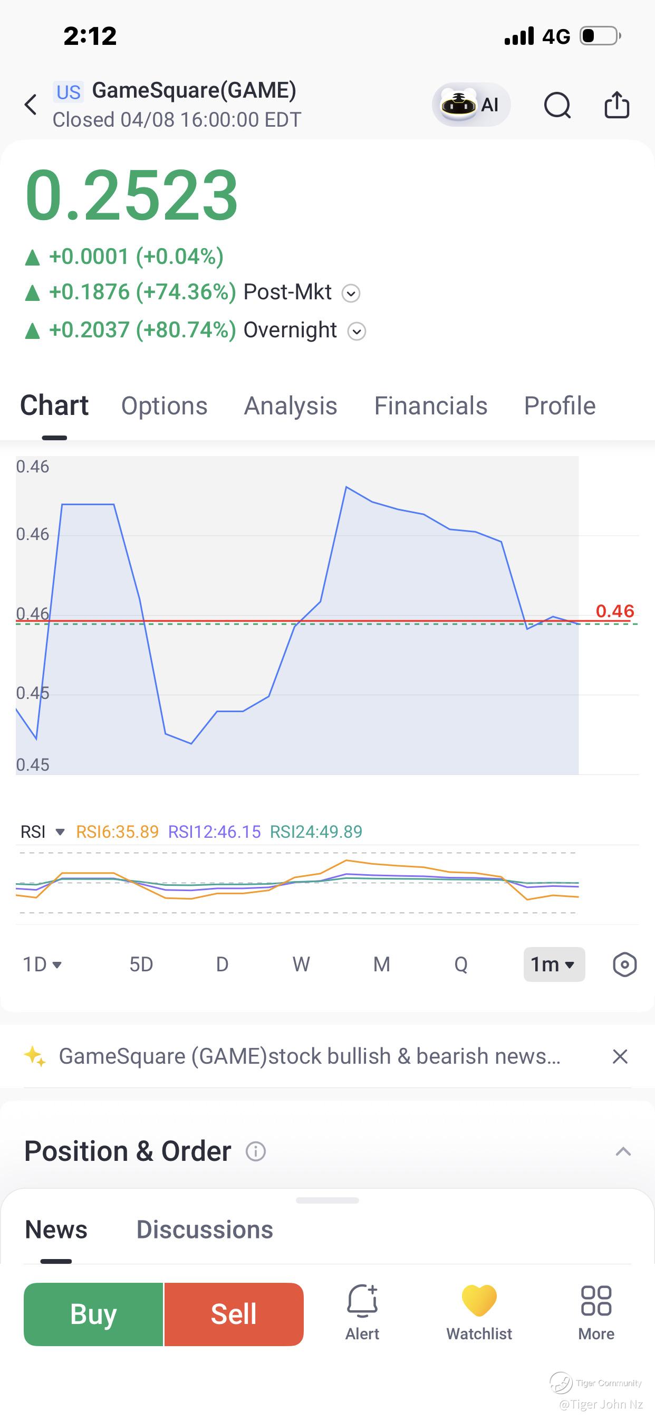This screenshot has width=655, height=1419.
Task: Collapse the Position & Order section
Action: [623, 1151]
